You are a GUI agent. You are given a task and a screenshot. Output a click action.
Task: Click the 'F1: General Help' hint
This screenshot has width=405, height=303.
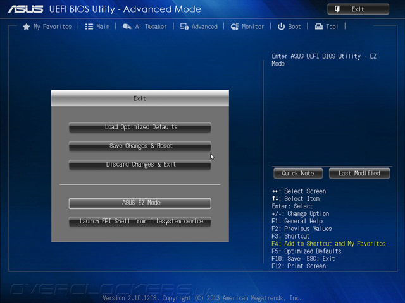tap(297, 222)
